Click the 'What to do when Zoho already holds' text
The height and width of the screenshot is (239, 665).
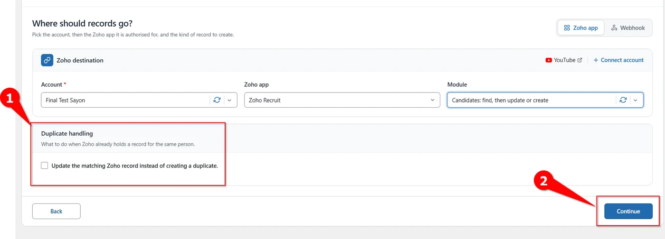118,144
